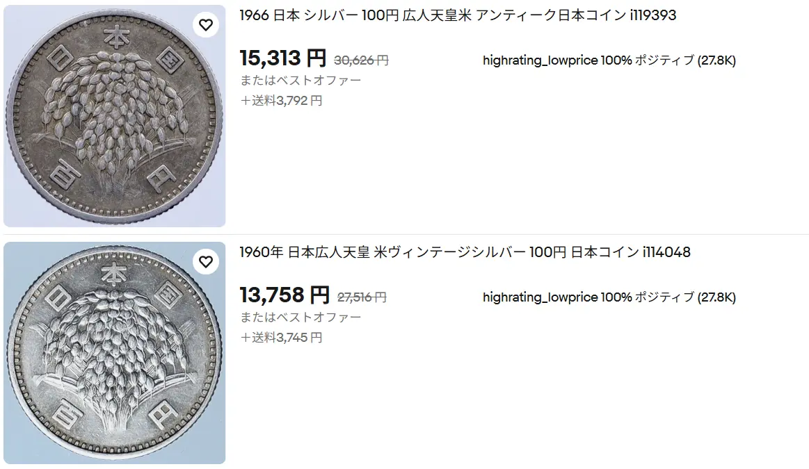Image resolution: width=809 pixels, height=469 pixels.
Task: Select the またはベストオファー option on the 1966 listing
Action: click(x=301, y=80)
